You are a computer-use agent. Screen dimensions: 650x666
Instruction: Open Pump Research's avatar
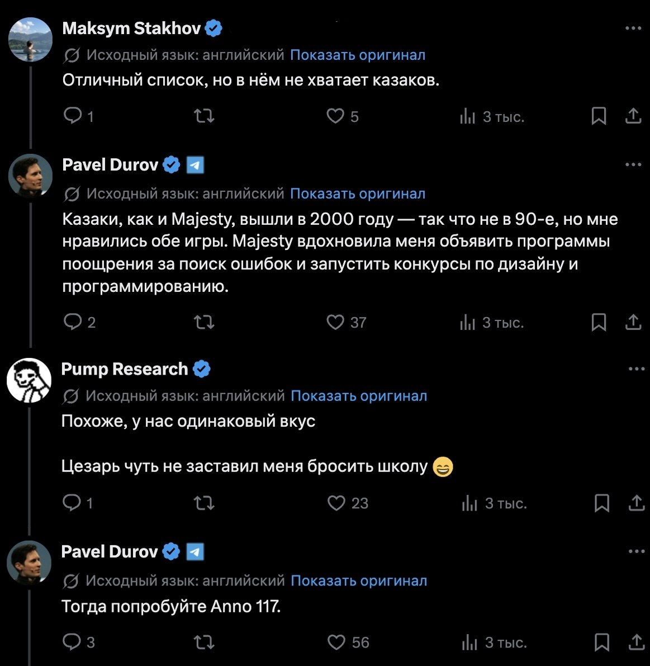[x=29, y=380]
